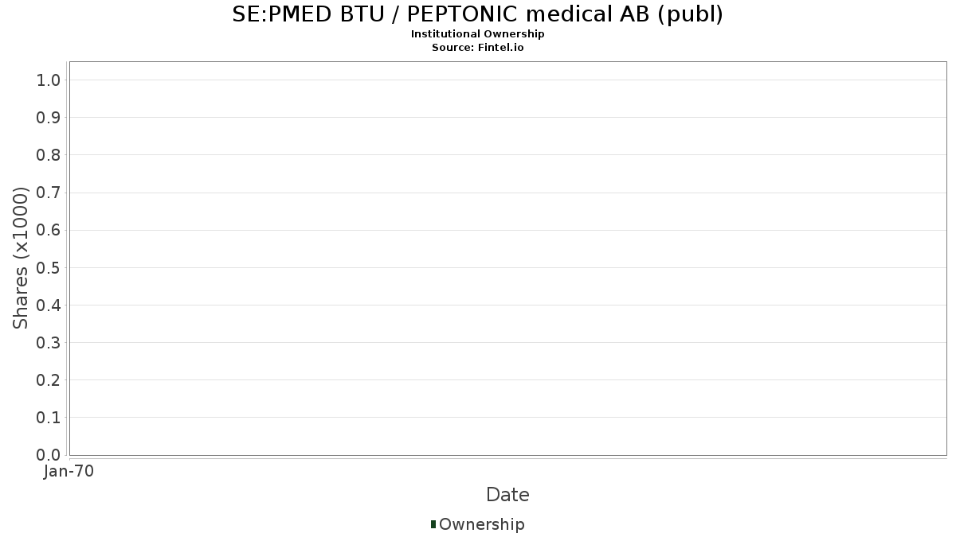Click the 0.0 y-axis tick label
956x537 pixels.
tap(49, 455)
